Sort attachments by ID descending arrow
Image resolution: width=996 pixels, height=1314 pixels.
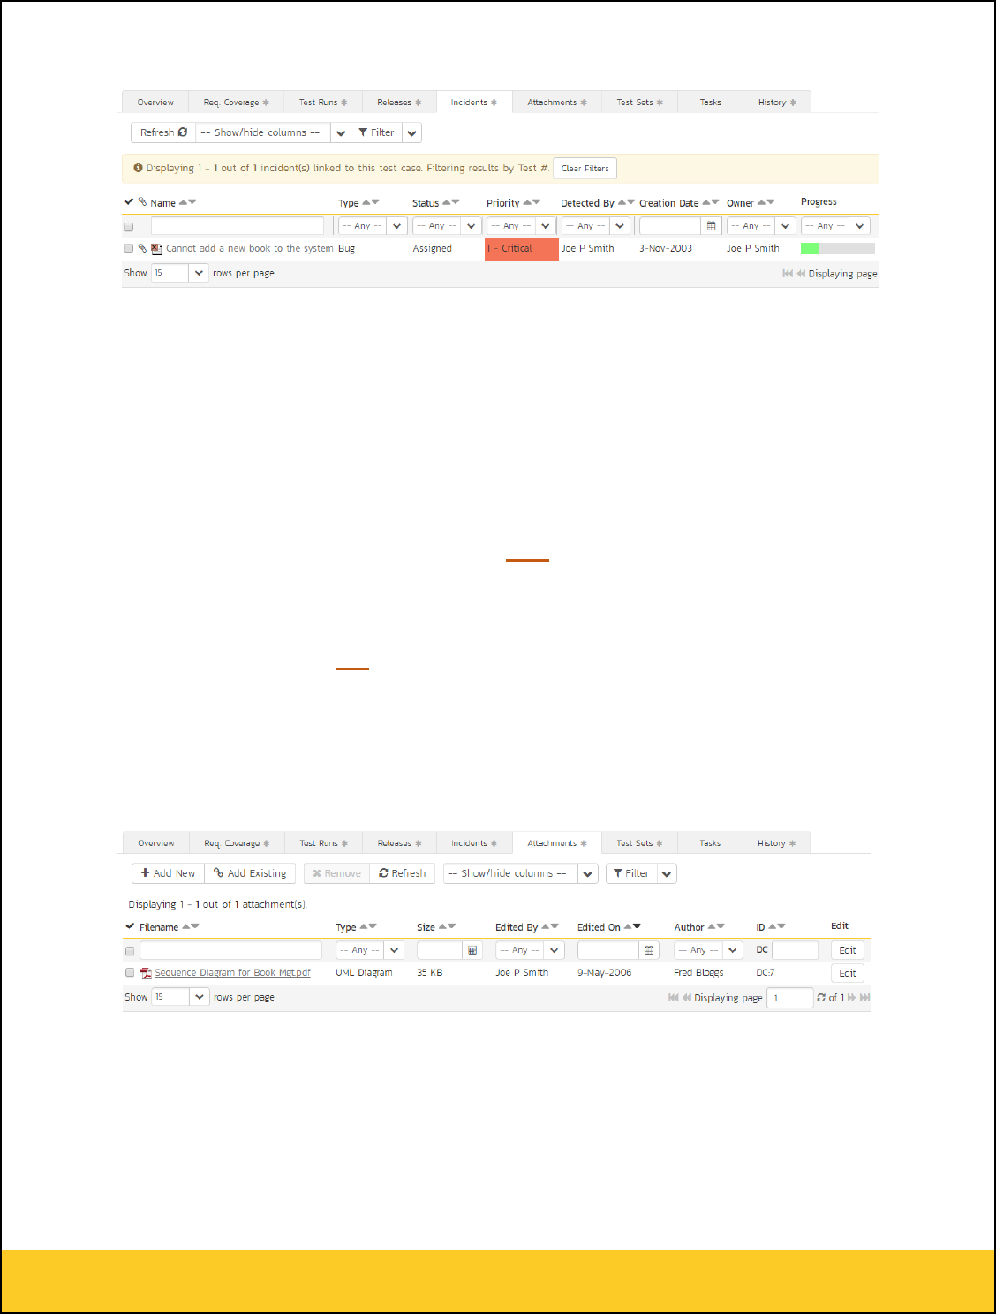click(781, 926)
